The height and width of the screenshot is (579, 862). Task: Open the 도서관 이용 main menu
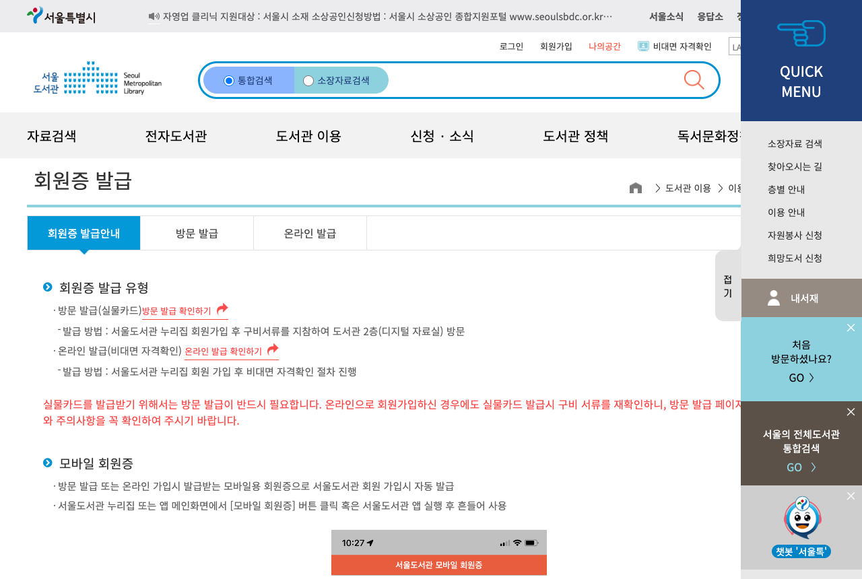(x=308, y=136)
